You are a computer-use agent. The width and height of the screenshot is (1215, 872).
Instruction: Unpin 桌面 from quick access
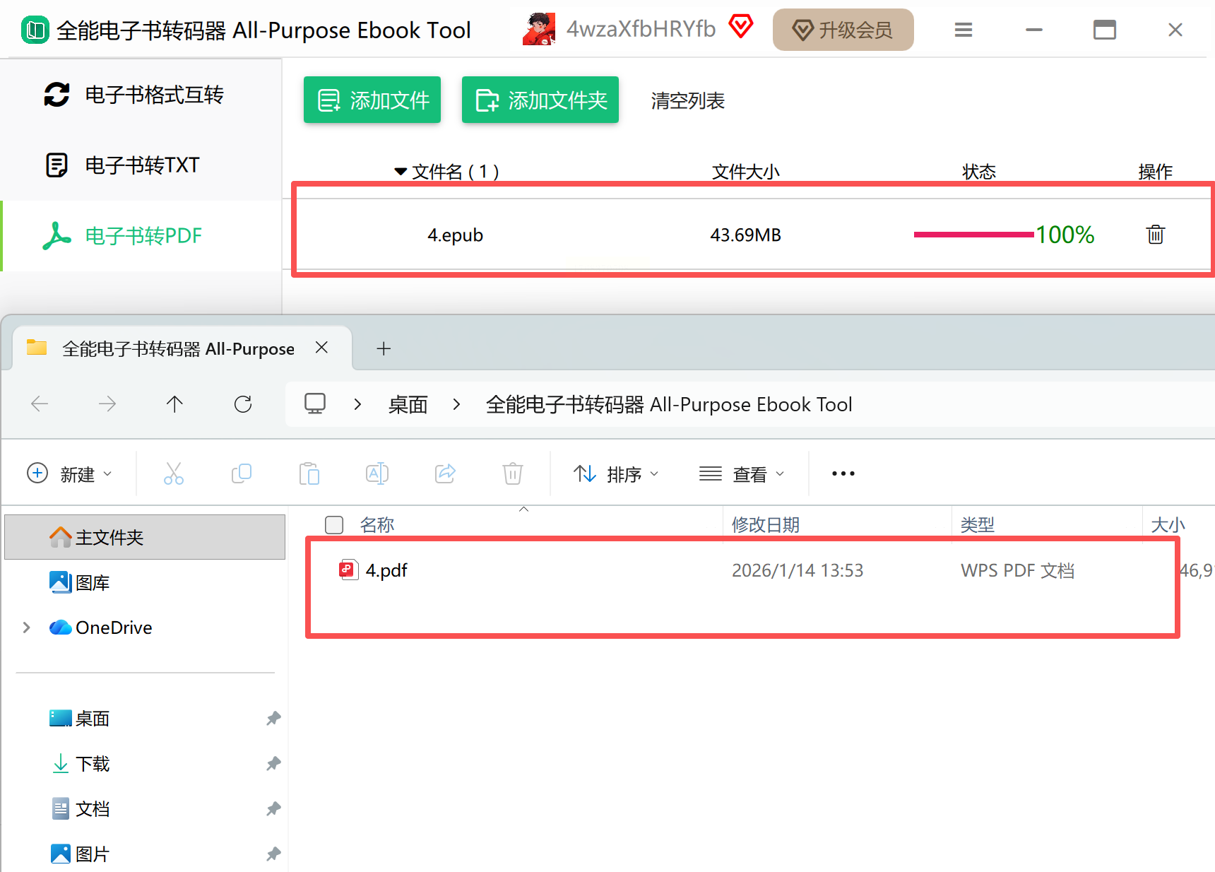[x=273, y=719]
